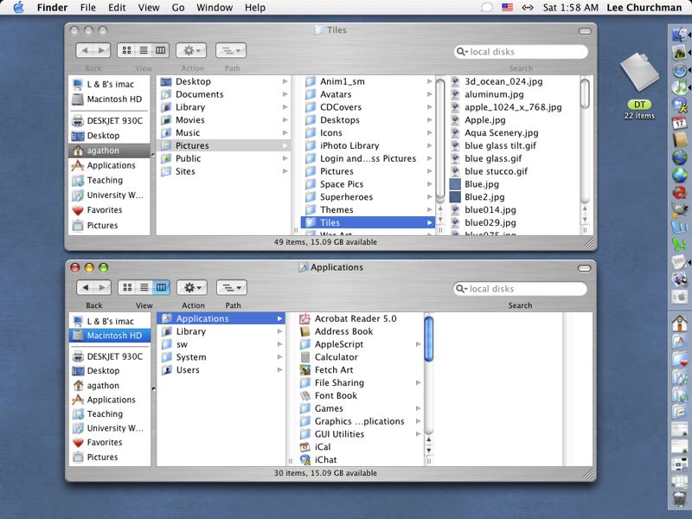
Task: Open the Finder icon in the Dock
Action: pyautogui.click(x=679, y=35)
